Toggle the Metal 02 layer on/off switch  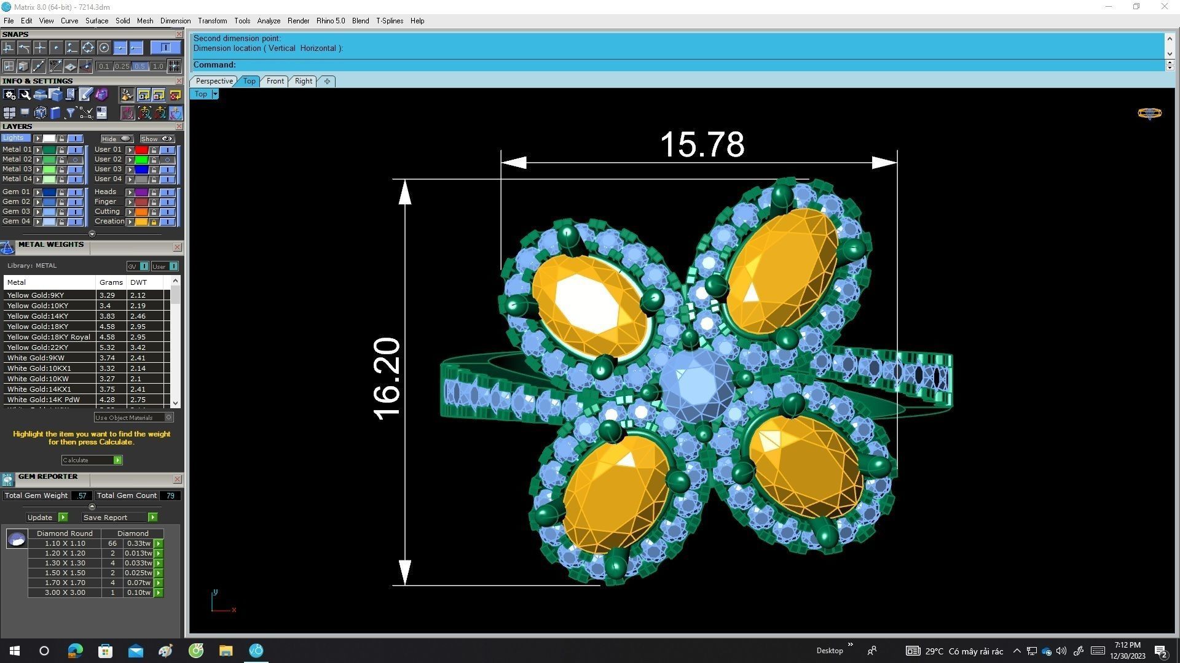pos(76,160)
